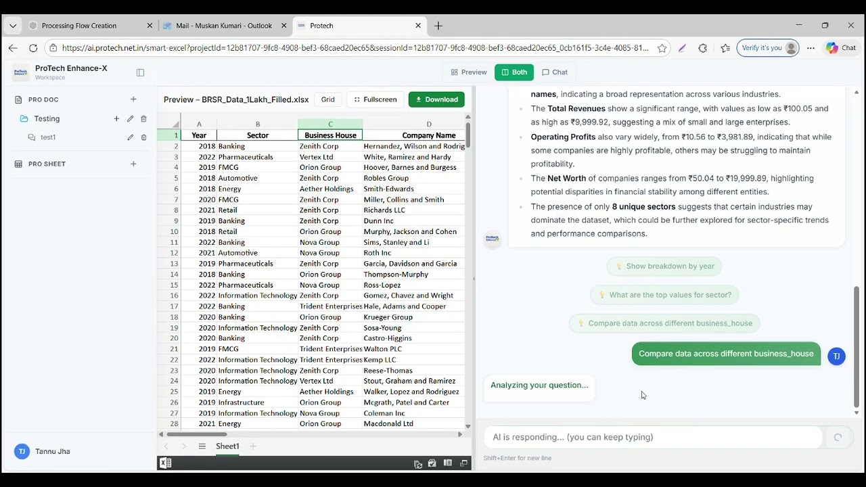
Task: Click 'What are the top values for sector?' suggestion
Action: point(664,295)
